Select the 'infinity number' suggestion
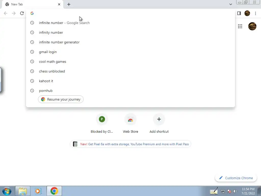 [x=130, y=32]
